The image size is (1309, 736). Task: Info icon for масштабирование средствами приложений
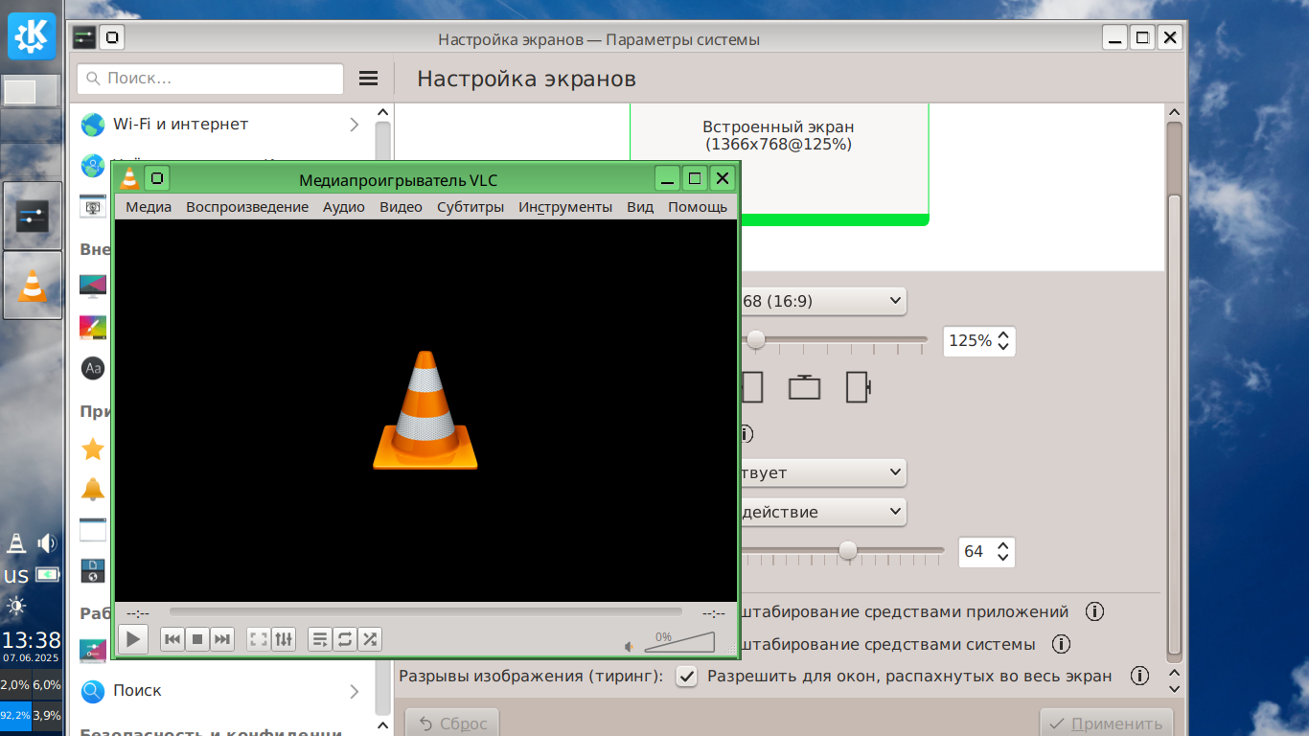point(1094,611)
